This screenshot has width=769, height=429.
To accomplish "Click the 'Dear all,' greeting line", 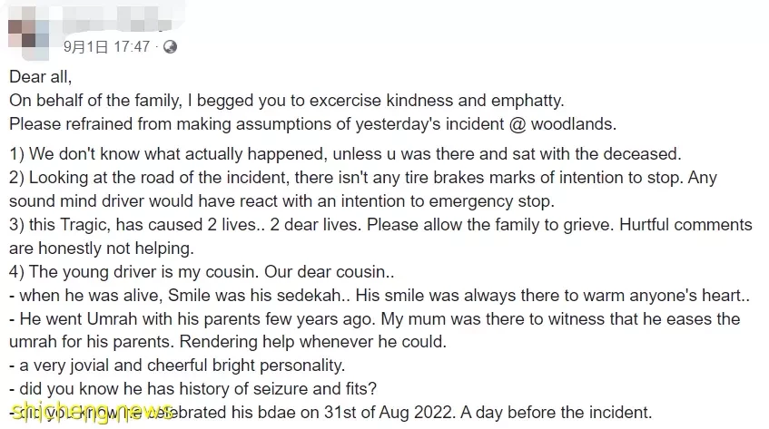I will click(x=40, y=77).
